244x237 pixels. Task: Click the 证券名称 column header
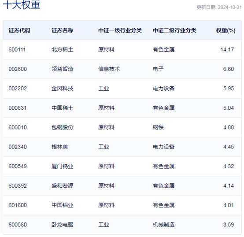[62, 30]
